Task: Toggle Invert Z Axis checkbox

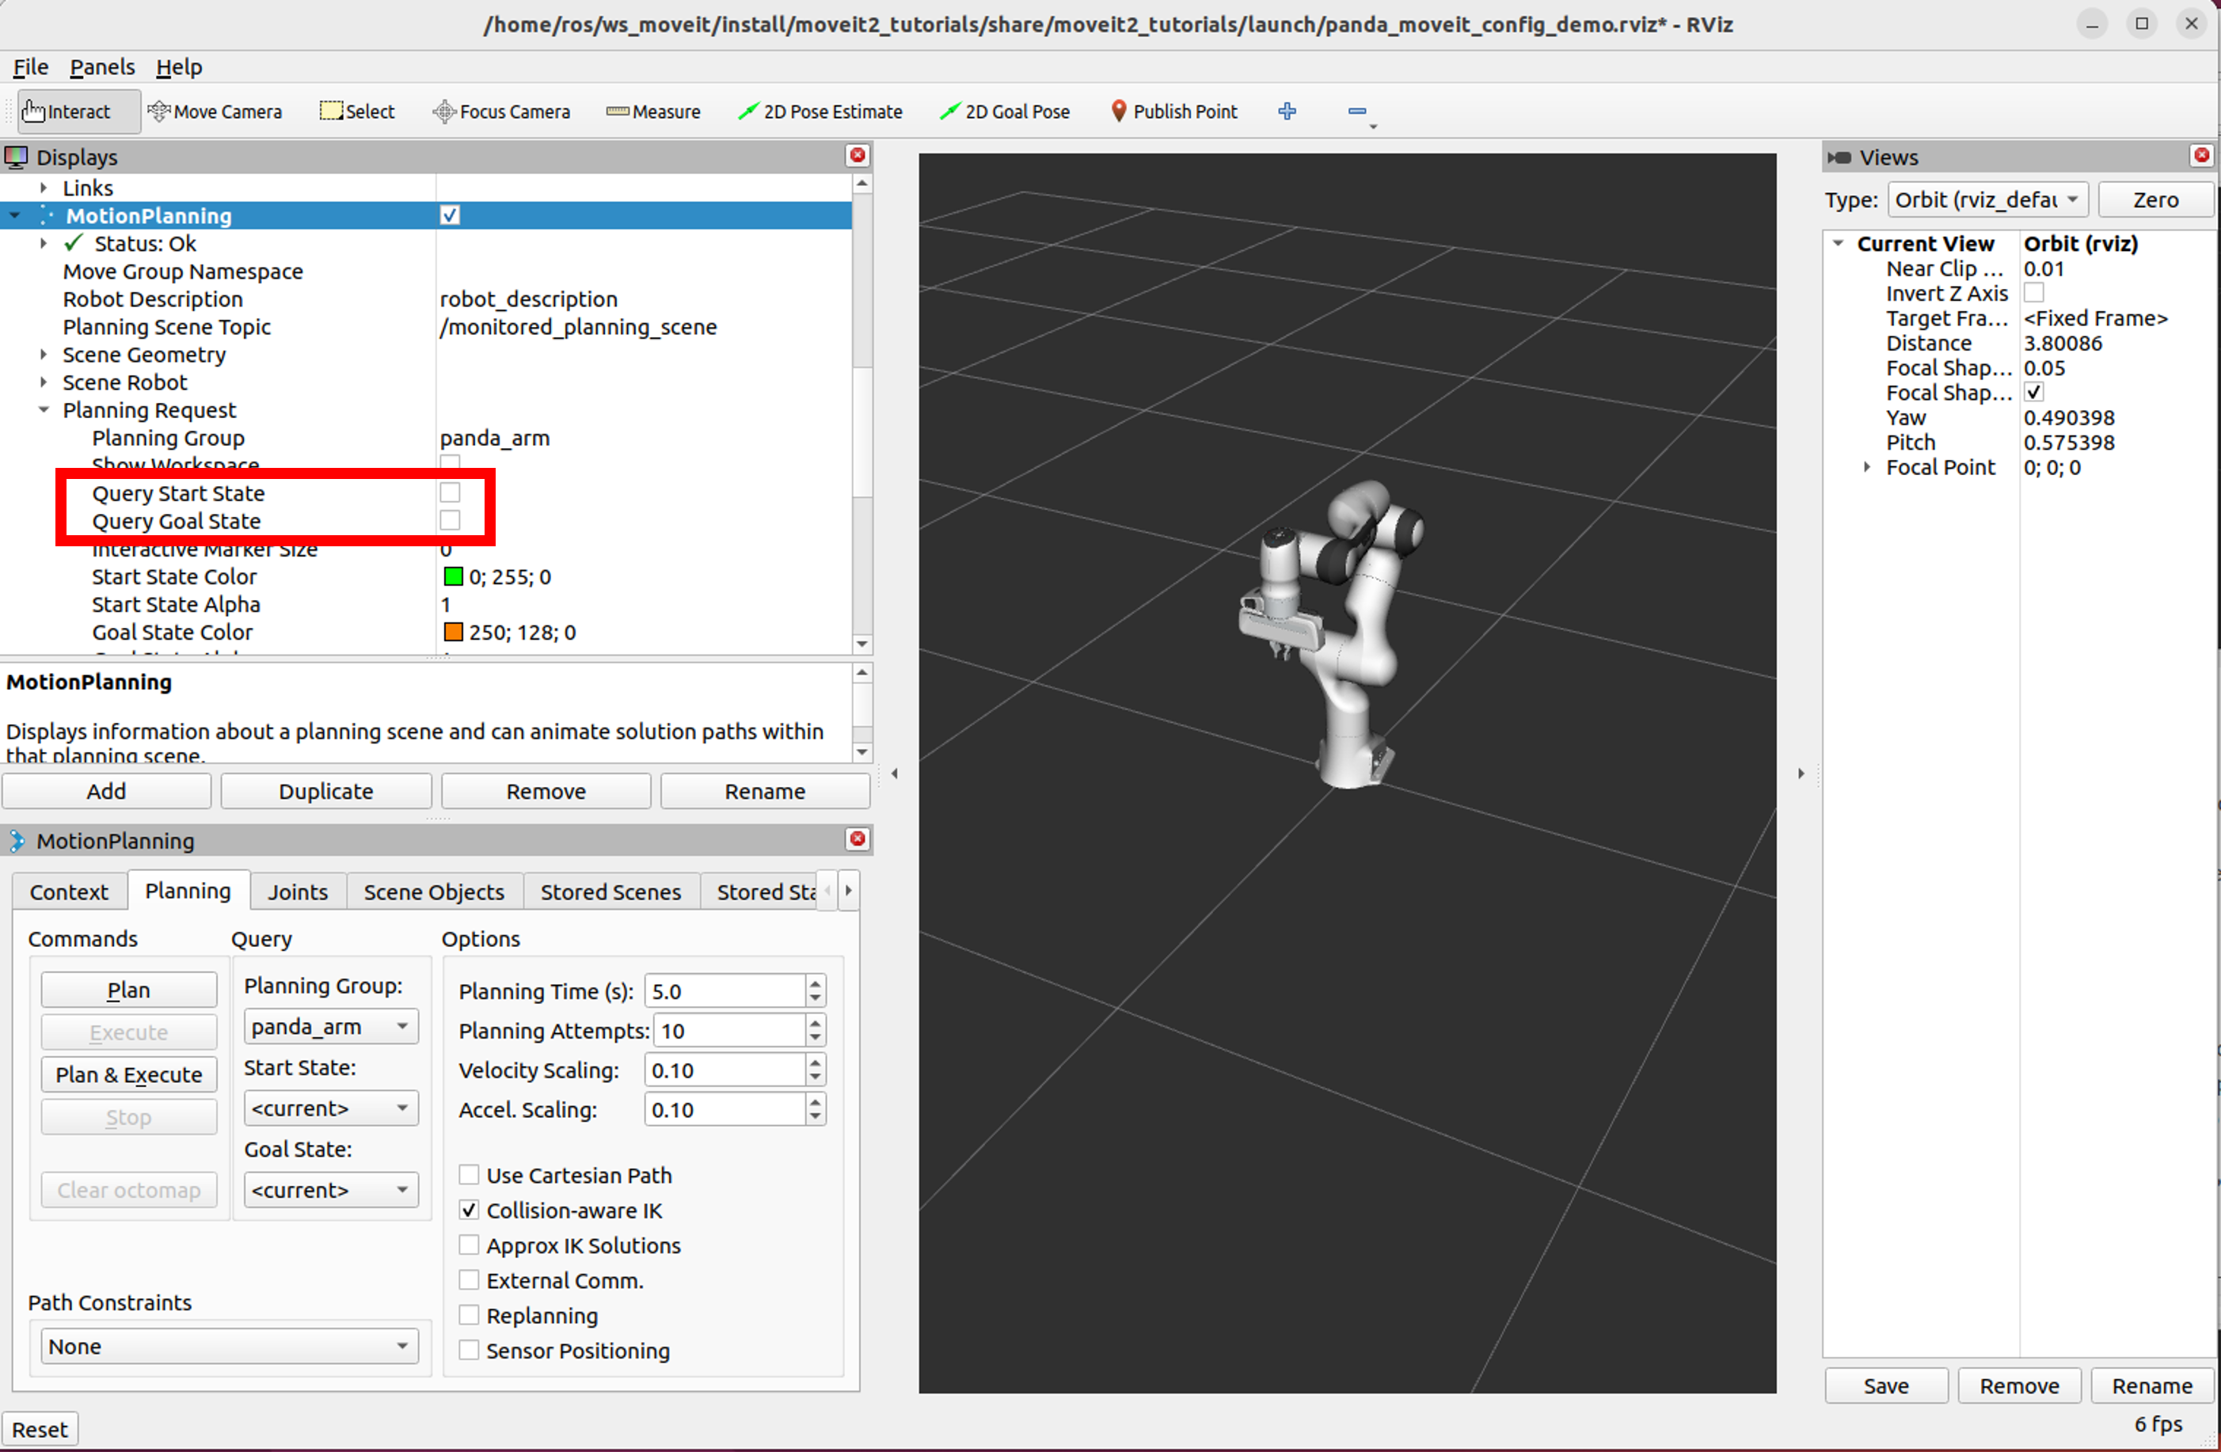Action: tap(2033, 293)
